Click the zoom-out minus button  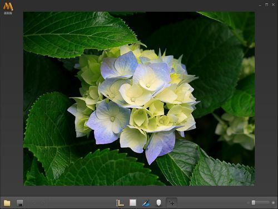pos(249,203)
